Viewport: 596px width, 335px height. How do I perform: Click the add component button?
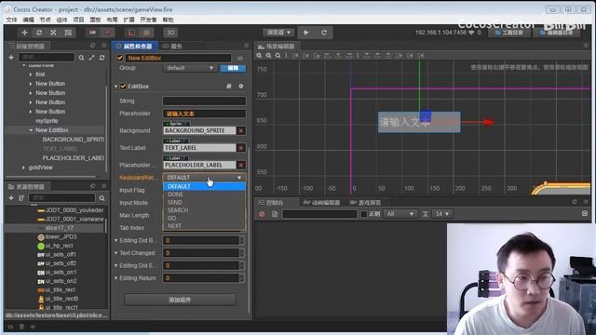pos(180,300)
